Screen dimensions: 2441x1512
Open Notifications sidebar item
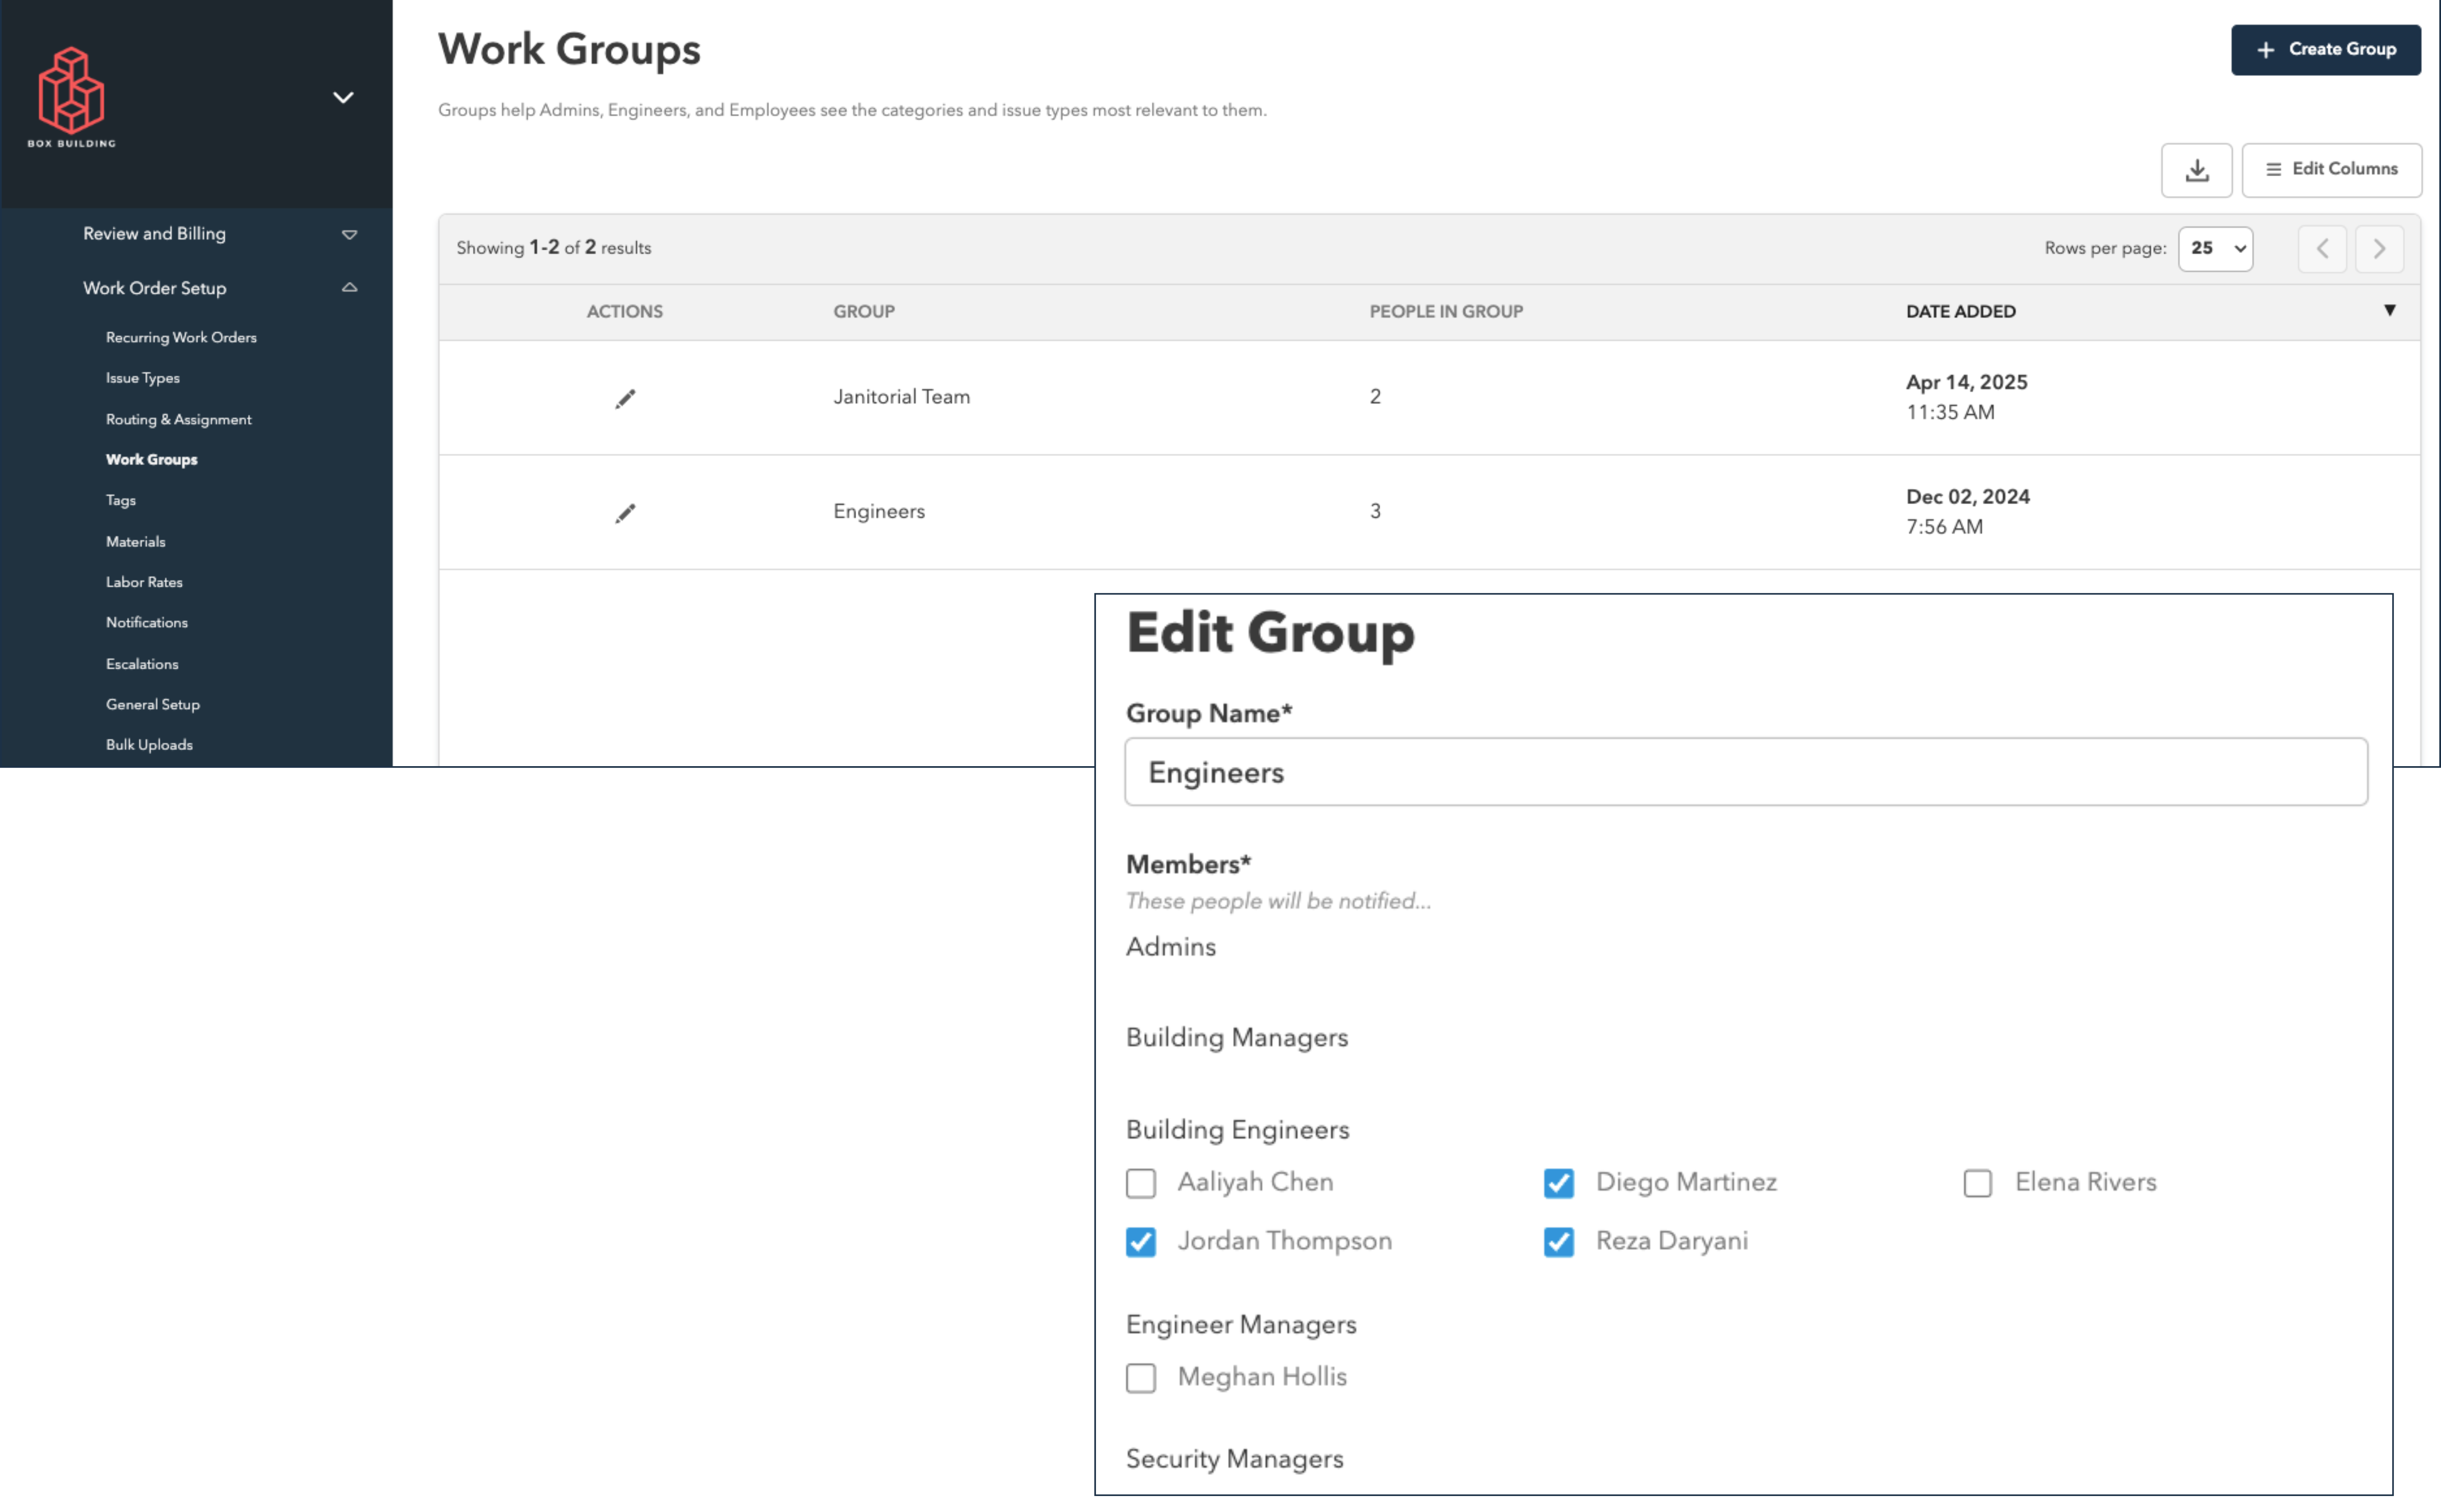click(147, 622)
